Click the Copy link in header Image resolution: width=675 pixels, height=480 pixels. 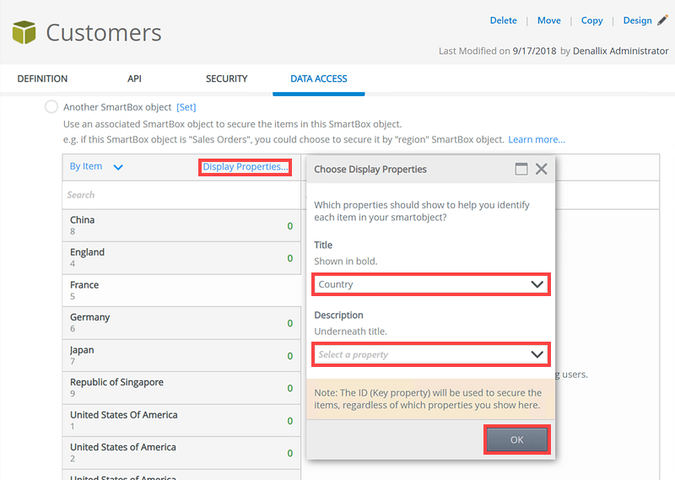591,20
